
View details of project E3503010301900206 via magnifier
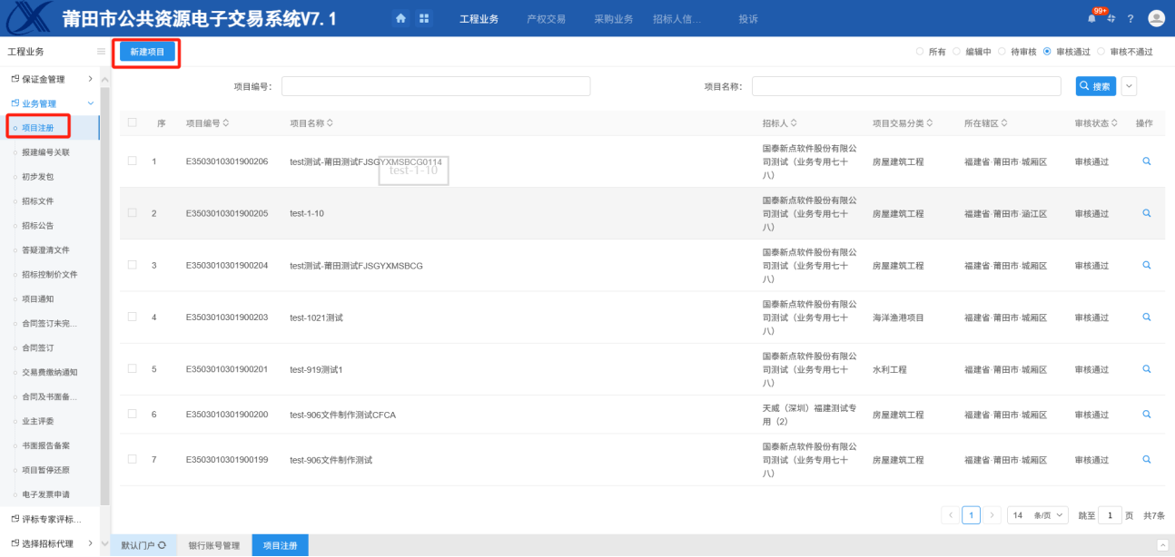(1146, 161)
